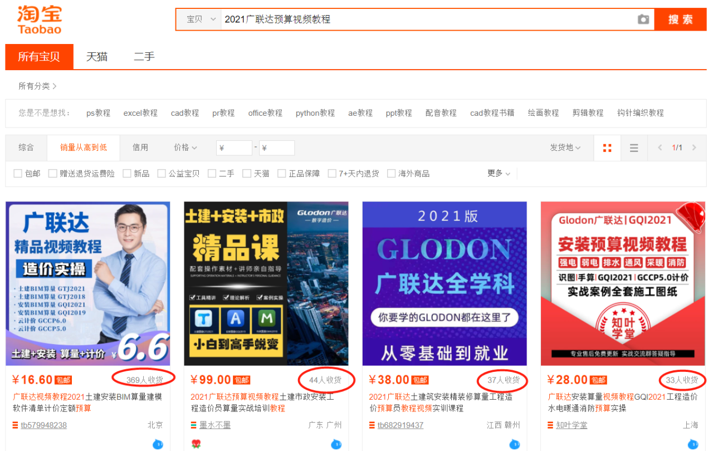Go to previous results page arrow
Image resolution: width=713 pixels, height=451 pixels.
pos(660,148)
